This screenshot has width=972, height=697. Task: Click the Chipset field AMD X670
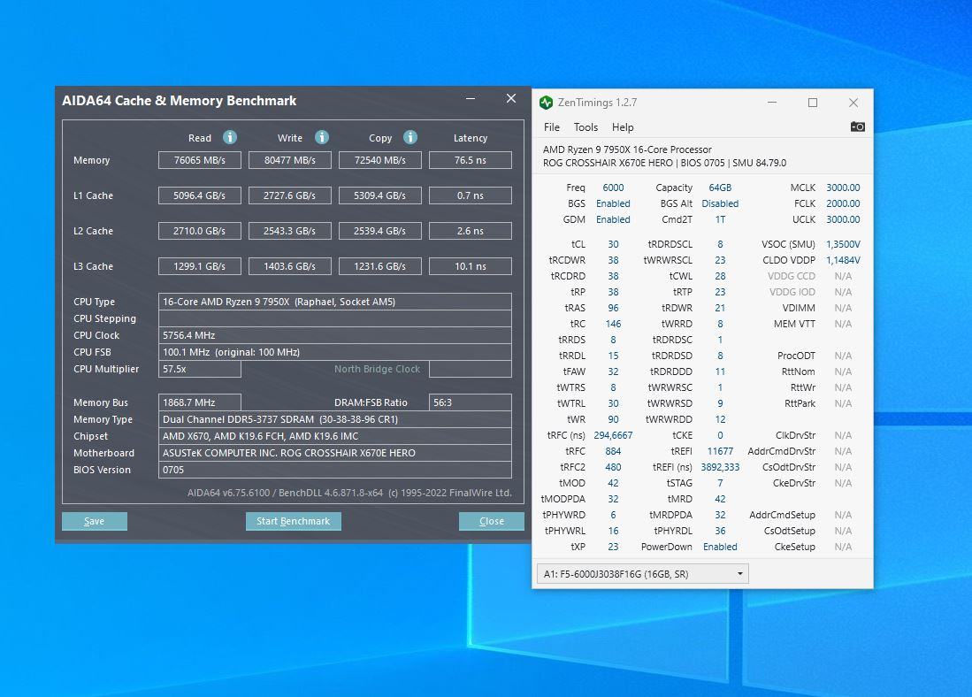[335, 436]
